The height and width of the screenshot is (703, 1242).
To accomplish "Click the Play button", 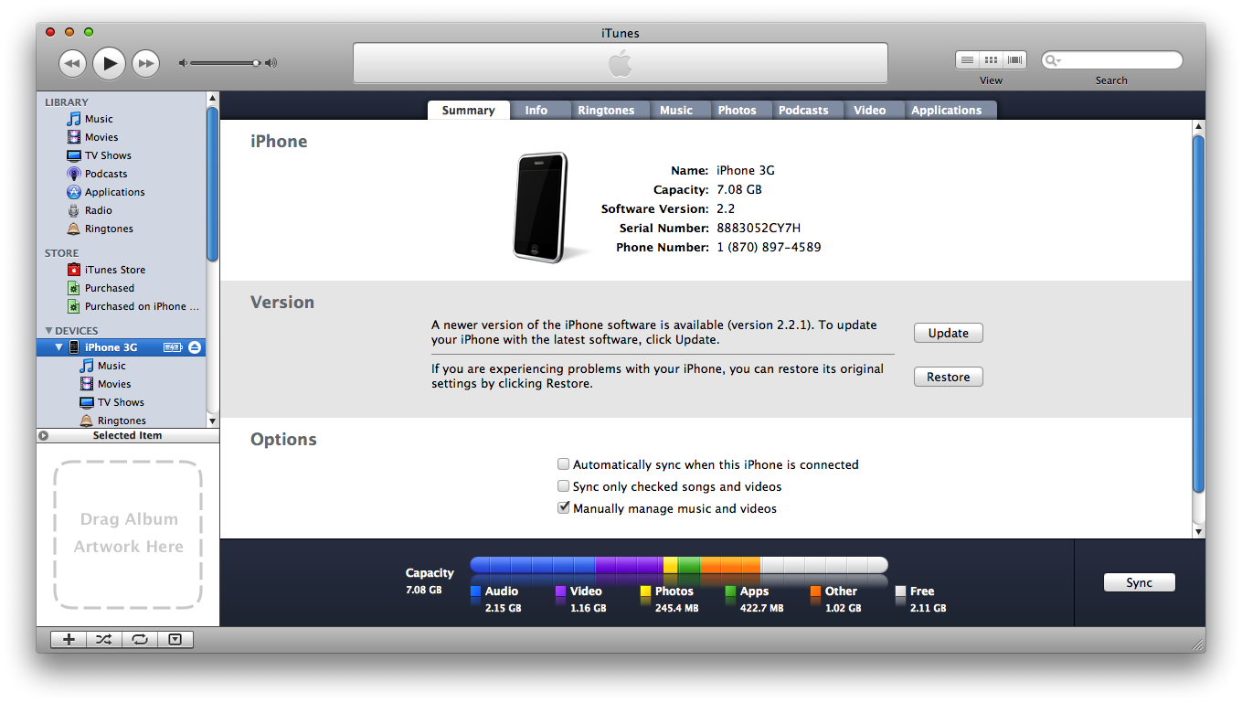I will pyautogui.click(x=109, y=63).
